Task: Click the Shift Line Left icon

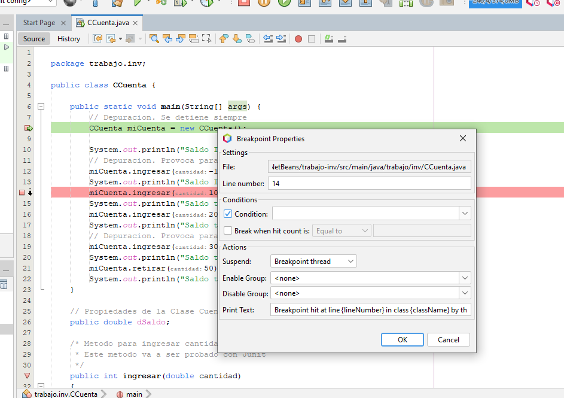Action: click(268, 39)
